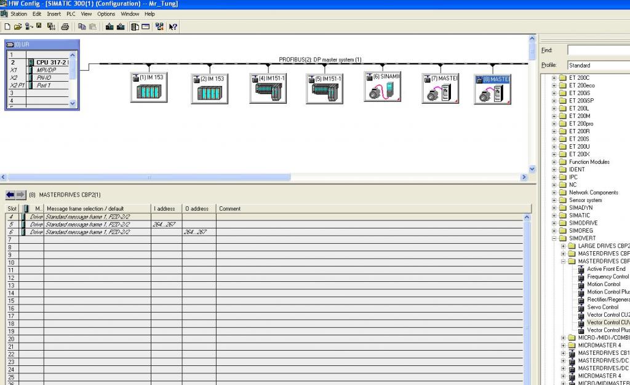The width and height of the screenshot is (630, 385).
Task: Select the MPI/DP interface row
Action: click(38, 70)
